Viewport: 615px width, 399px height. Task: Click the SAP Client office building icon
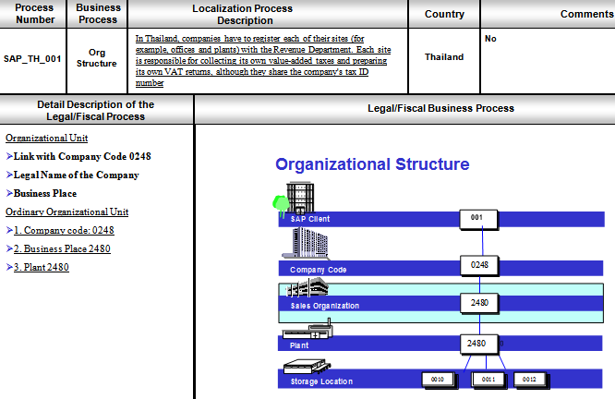click(x=300, y=197)
